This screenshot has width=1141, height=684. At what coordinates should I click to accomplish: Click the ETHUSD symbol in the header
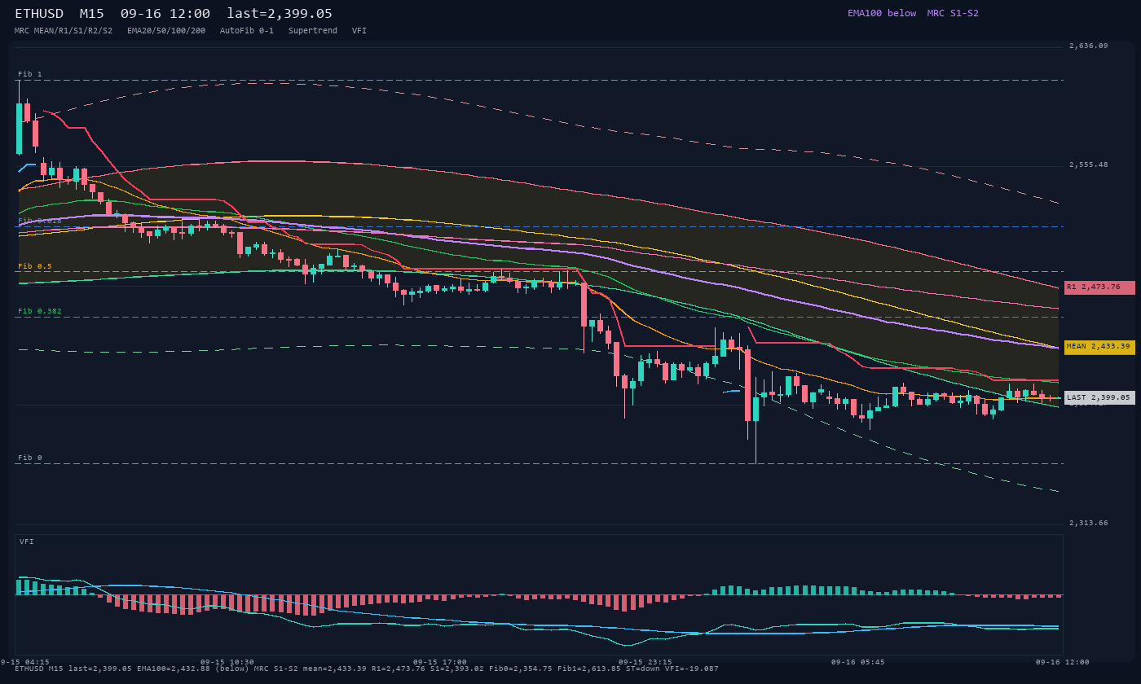point(39,14)
